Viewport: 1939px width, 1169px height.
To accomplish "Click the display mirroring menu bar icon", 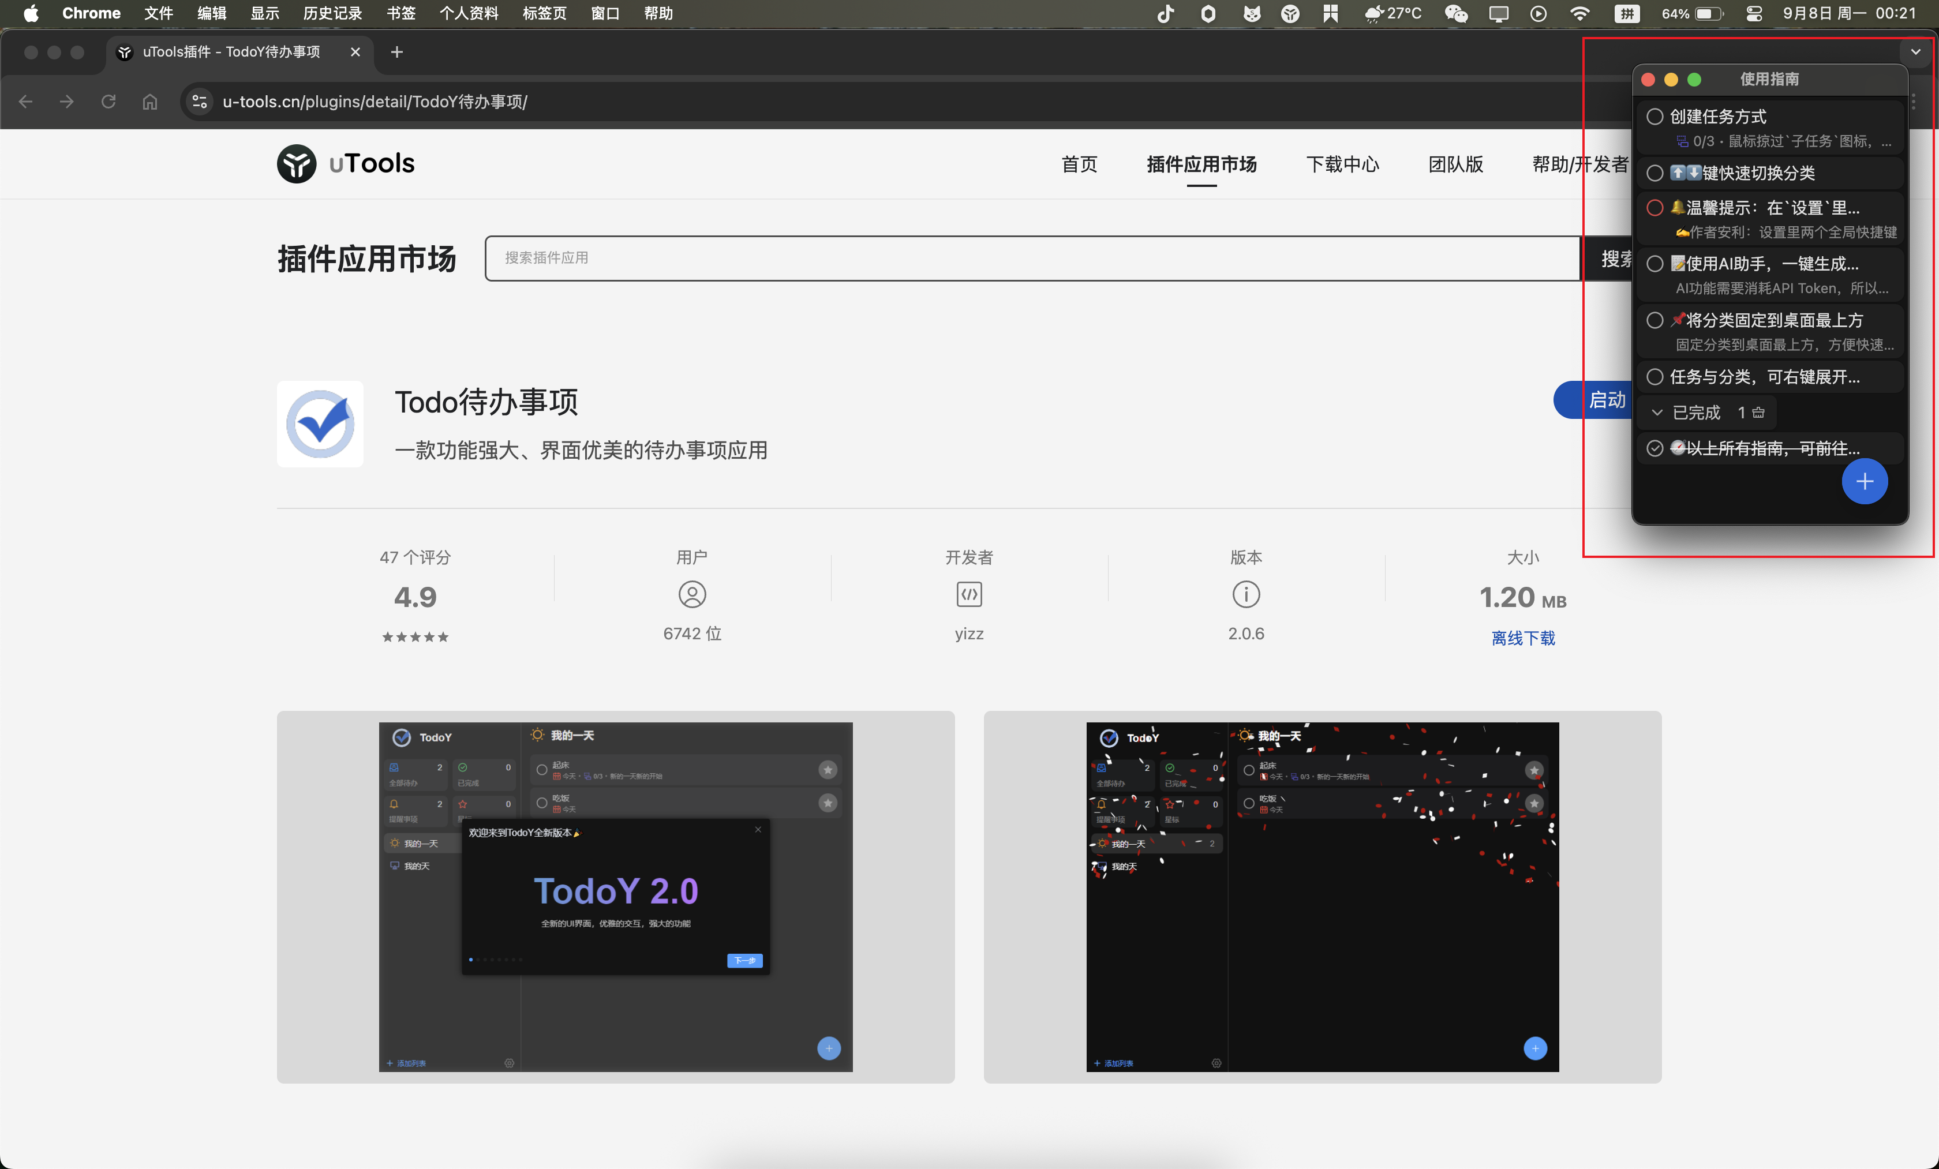I will [x=1498, y=13].
